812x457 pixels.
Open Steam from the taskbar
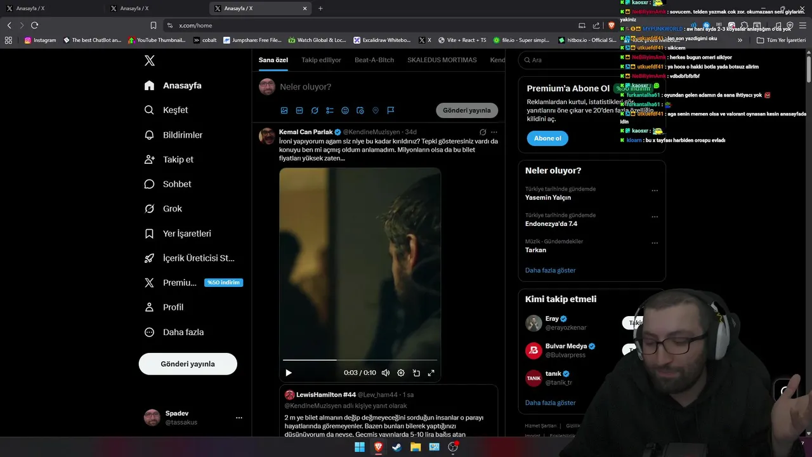396,447
